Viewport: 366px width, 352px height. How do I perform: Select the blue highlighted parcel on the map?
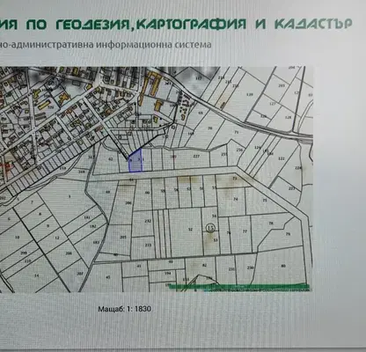(x=135, y=161)
